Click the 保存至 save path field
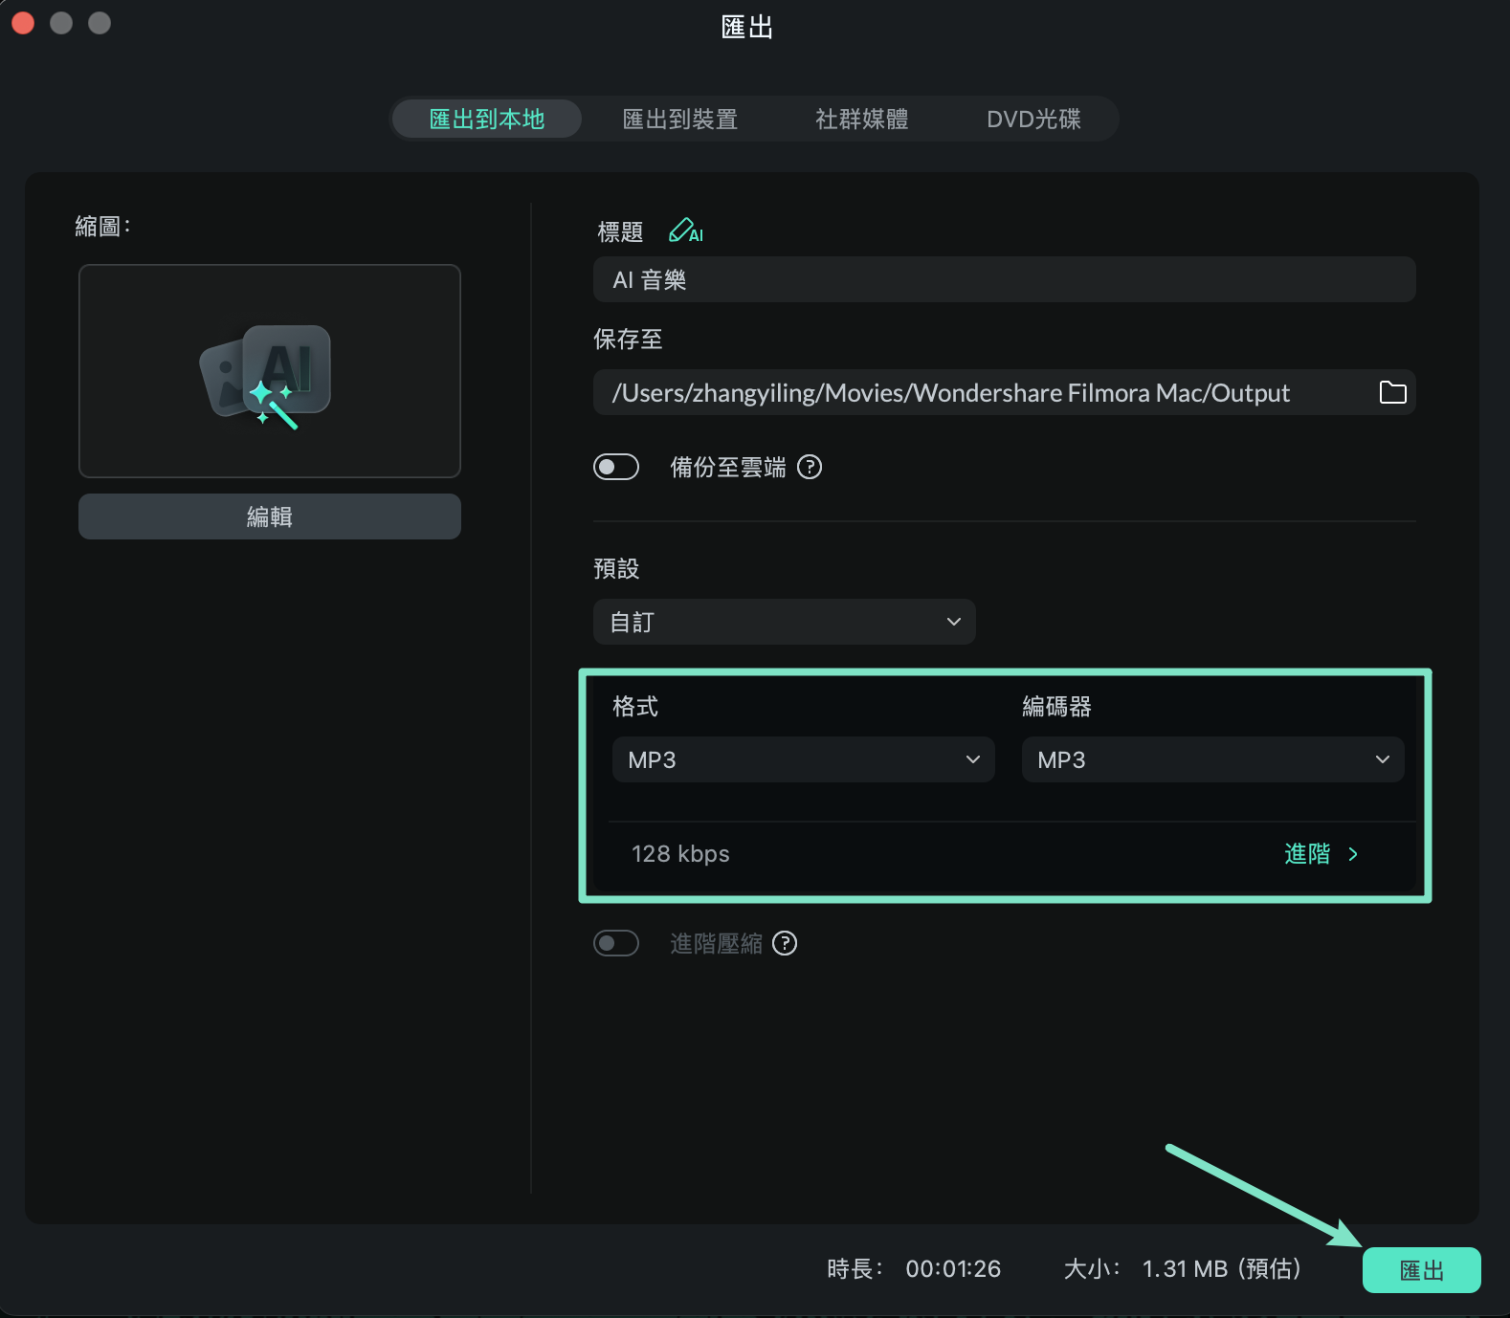 tap(1005, 392)
